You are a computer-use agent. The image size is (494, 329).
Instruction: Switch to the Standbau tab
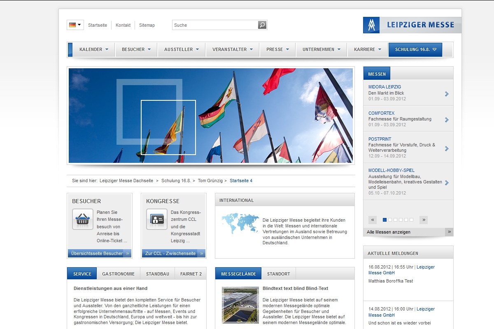(157, 273)
